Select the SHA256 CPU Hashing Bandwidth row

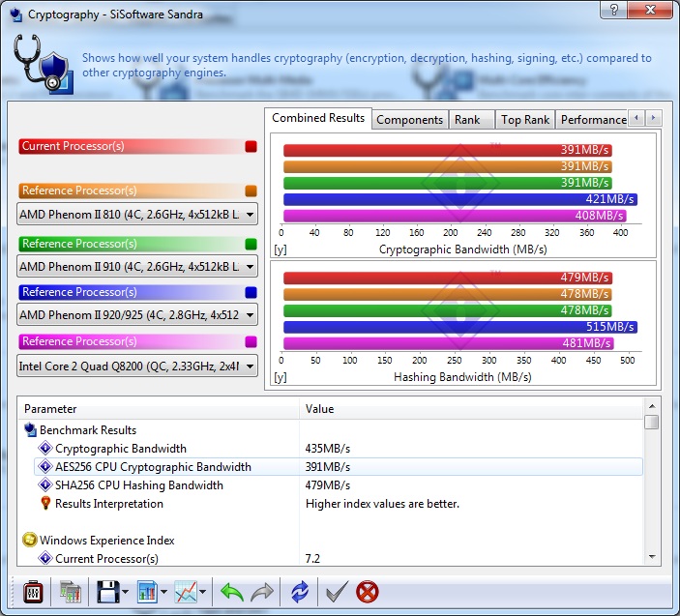coord(339,485)
